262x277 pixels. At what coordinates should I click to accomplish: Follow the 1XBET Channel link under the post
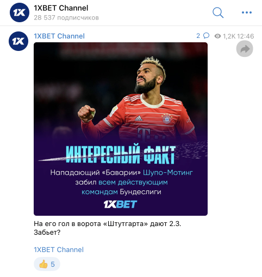(59, 250)
